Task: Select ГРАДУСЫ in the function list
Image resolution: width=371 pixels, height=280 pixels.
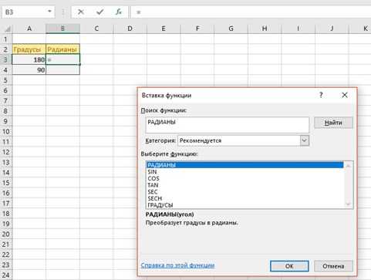Action: 160,205
